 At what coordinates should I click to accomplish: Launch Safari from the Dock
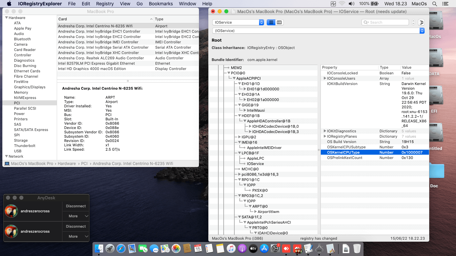click(121, 248)
